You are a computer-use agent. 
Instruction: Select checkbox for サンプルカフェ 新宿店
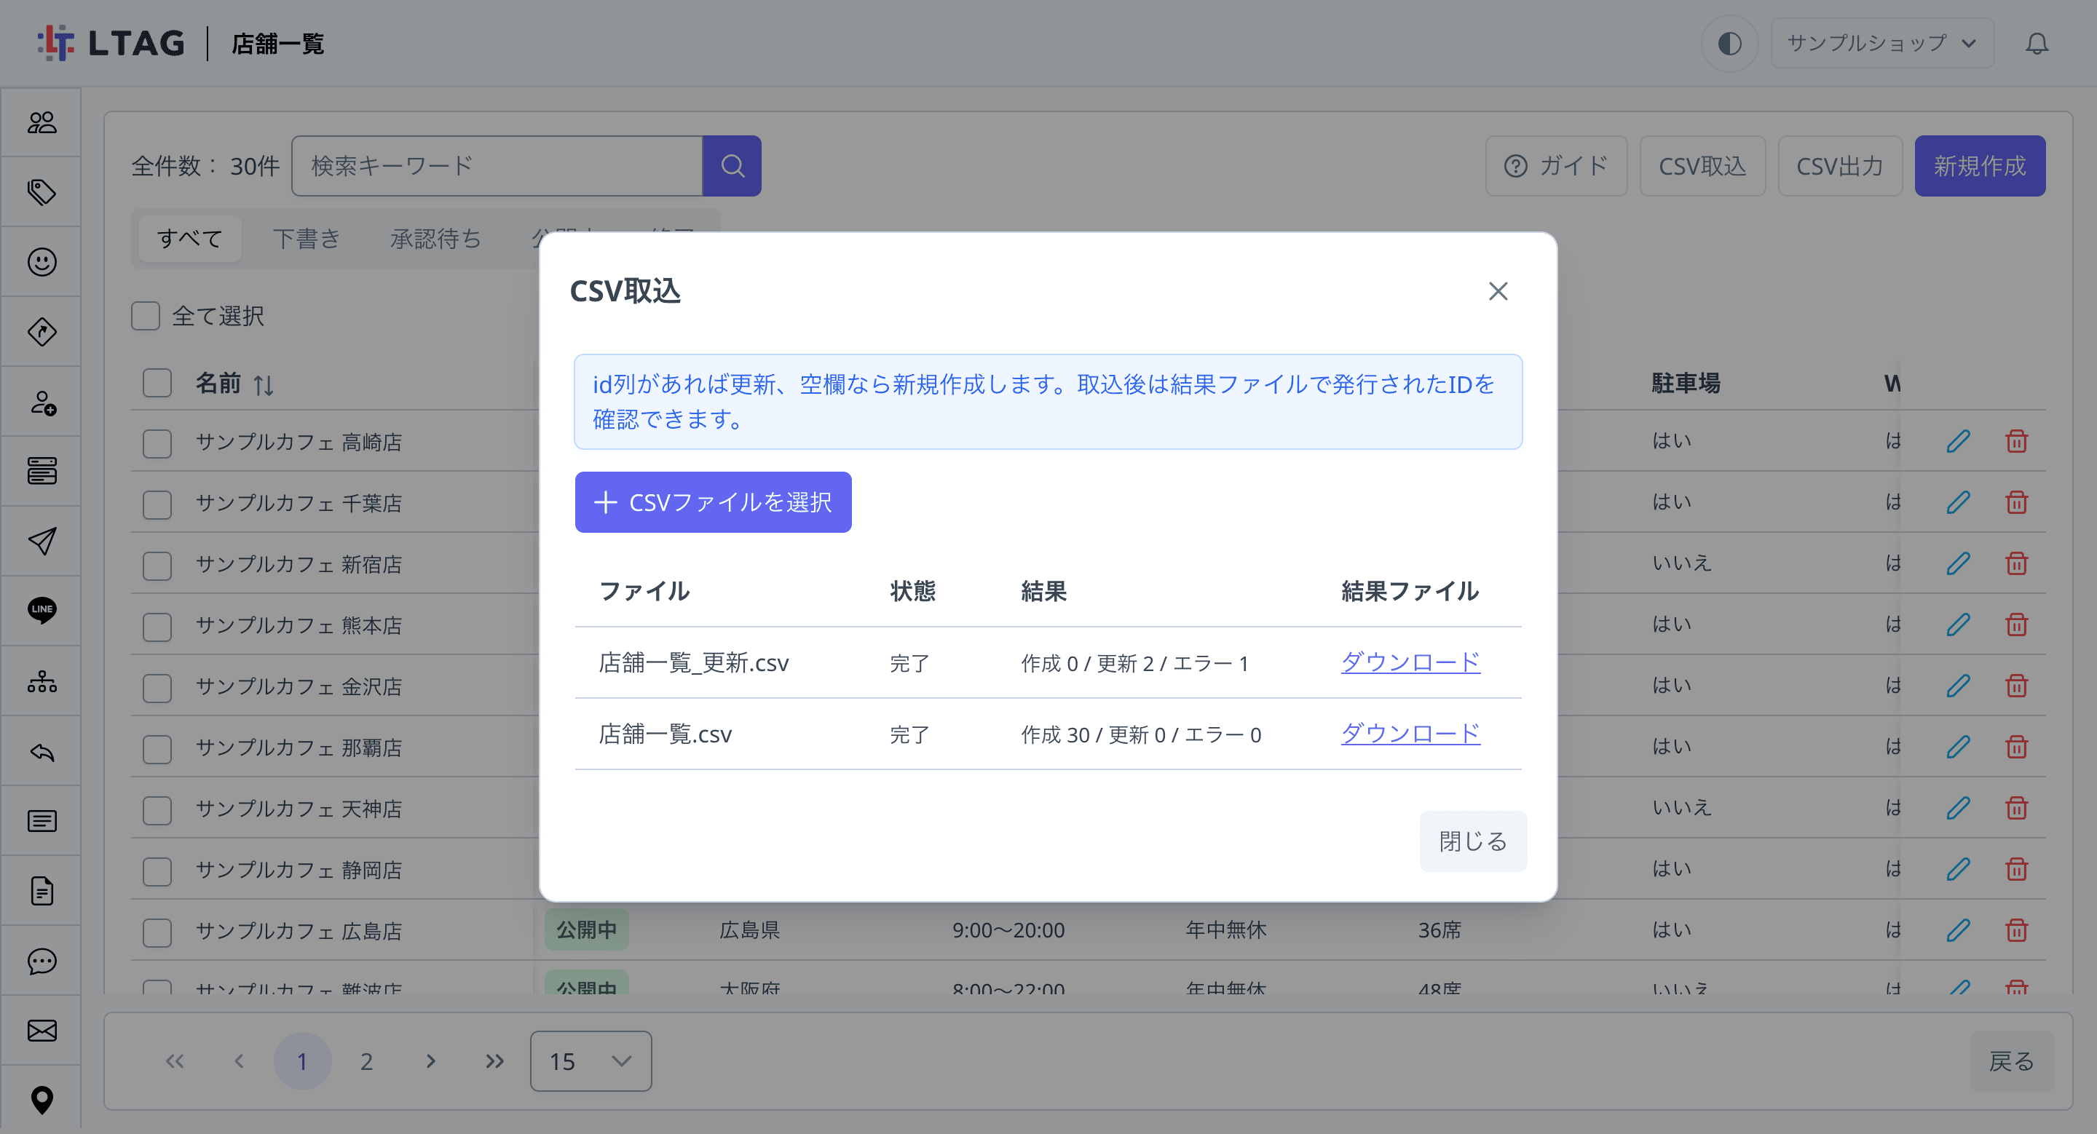click(157, 566)
